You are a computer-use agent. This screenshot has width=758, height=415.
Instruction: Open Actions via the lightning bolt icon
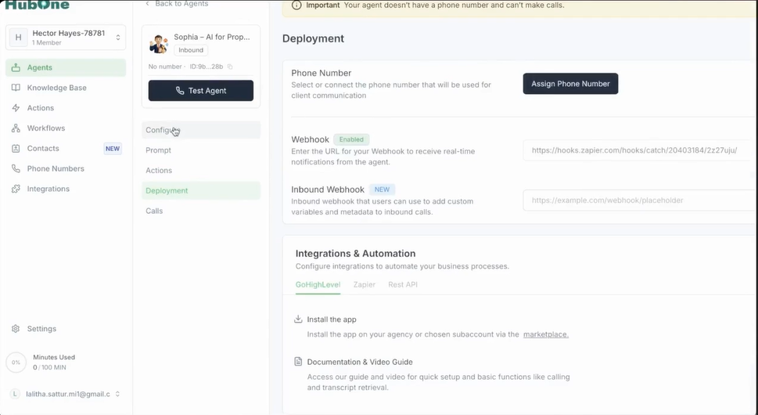[x=16, y=108]
